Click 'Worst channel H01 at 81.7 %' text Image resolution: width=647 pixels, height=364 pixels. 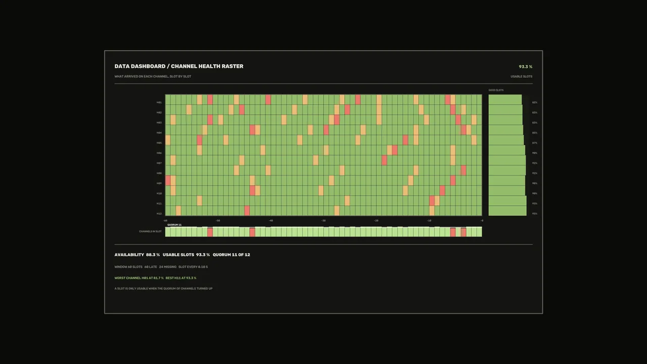[139, 278]
